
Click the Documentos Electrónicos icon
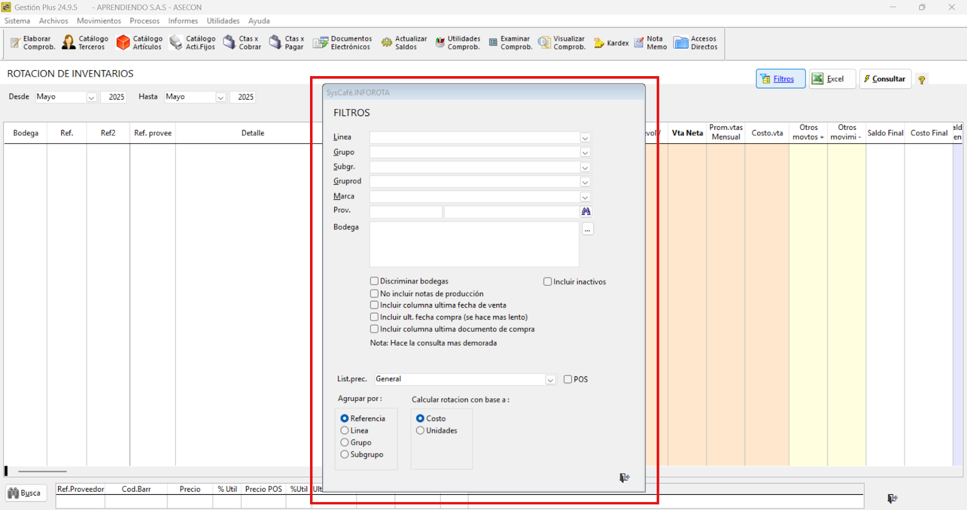[x=342, y=42]
